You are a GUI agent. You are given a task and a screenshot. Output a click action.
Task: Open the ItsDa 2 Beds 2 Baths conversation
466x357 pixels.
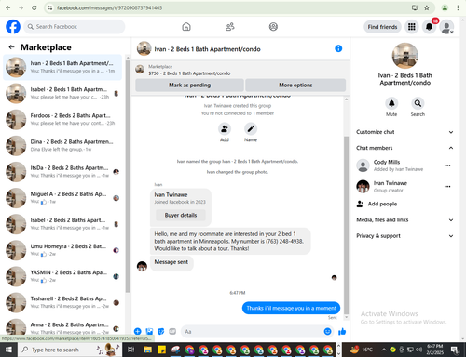[x=62, y=172]
